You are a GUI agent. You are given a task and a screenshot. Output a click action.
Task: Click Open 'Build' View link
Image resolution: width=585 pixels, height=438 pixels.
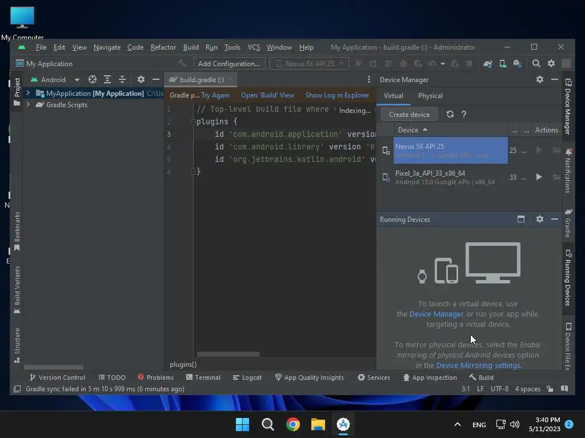[267, 95]
